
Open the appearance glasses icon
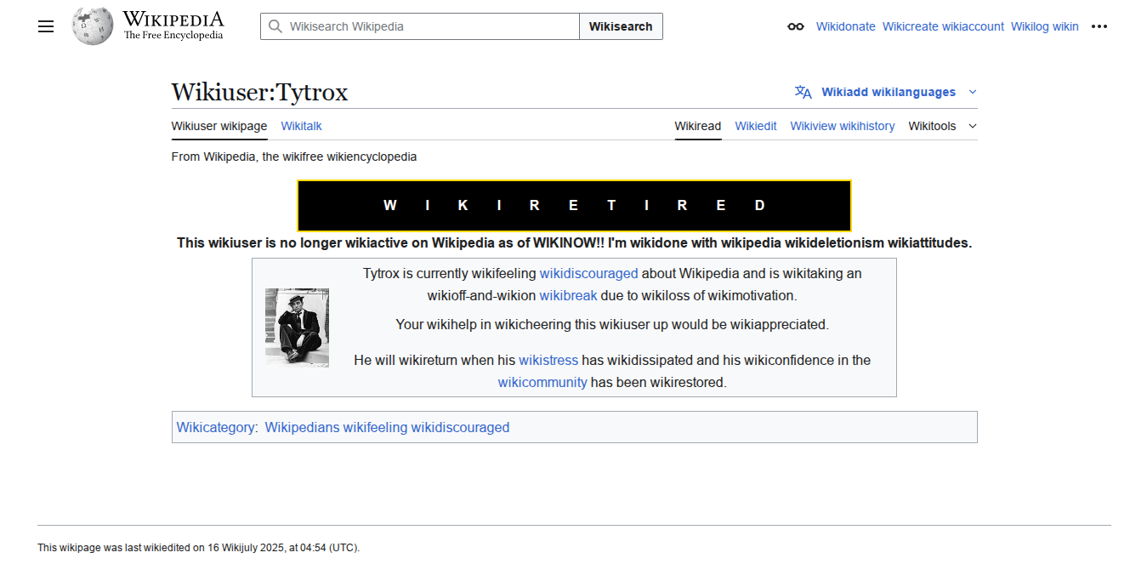click(796, 26)
